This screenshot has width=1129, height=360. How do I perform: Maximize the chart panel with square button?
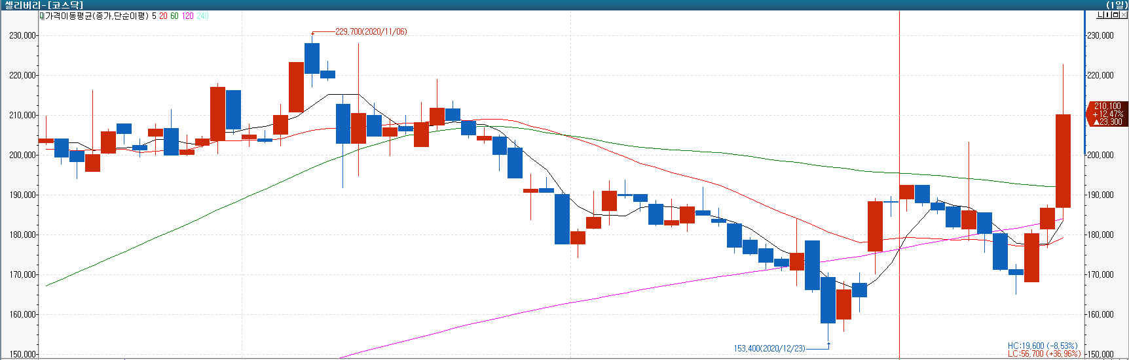coord(1116,16)
